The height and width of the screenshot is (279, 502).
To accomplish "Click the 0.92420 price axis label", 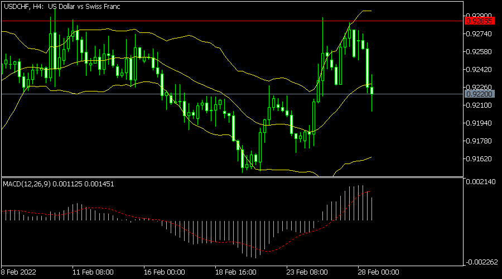I will (479, 70).
